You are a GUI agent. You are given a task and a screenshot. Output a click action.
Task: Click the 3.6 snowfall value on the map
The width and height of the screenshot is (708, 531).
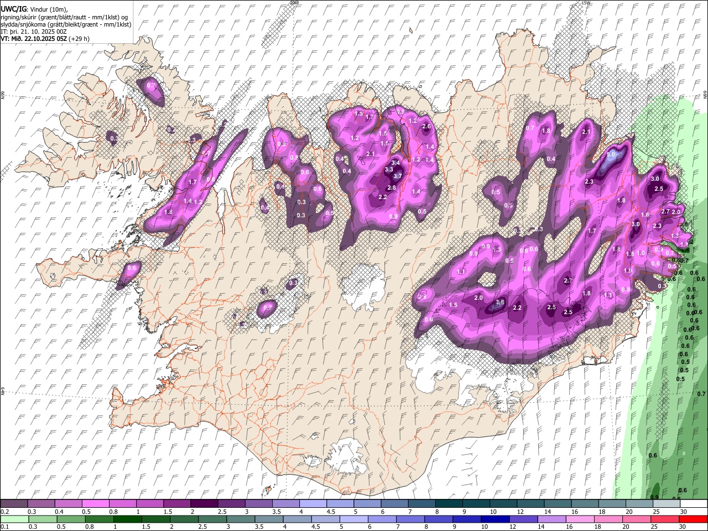(x=500, y=302)
